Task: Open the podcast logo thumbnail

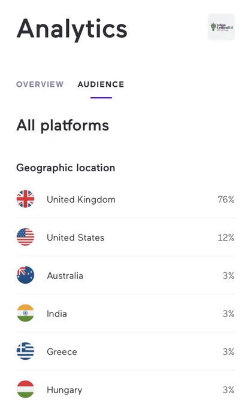Action: pos(221,27)
